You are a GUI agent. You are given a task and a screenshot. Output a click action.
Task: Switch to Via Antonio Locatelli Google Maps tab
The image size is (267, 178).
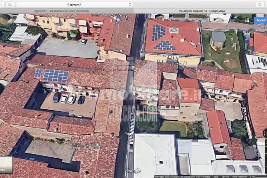pos(202,11)
